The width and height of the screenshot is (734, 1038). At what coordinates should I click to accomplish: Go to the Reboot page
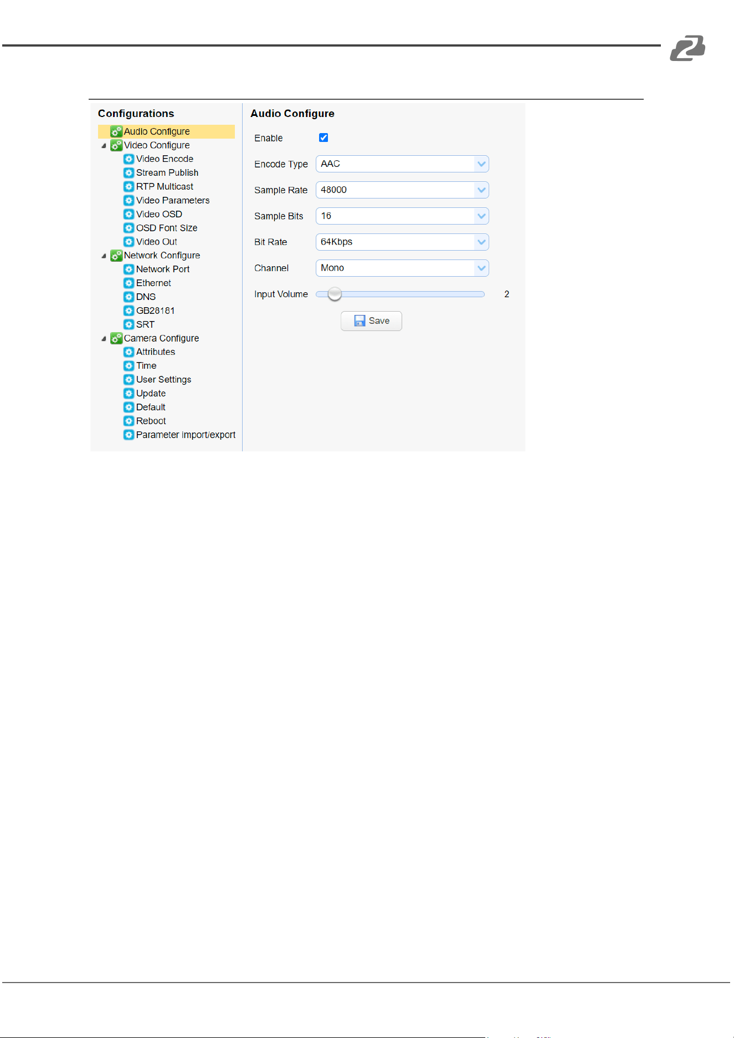click(151, 421)
